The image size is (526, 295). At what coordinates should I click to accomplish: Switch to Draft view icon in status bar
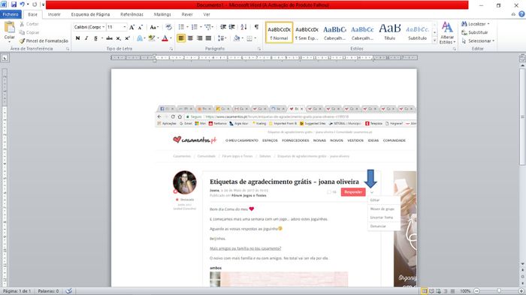click(x=452, y=291)
